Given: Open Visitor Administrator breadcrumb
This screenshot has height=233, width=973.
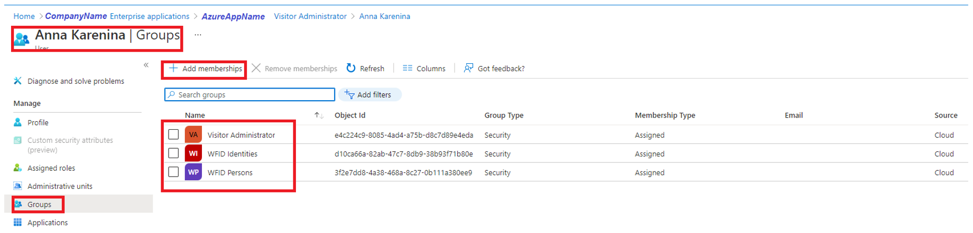Looking at the screenshot, I should click(310, 16).
